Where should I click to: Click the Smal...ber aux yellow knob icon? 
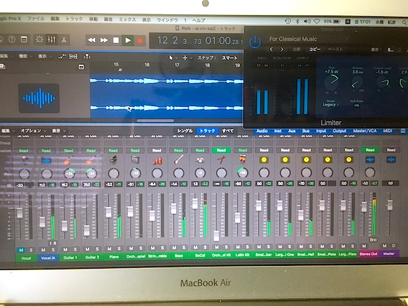[264, 160]
